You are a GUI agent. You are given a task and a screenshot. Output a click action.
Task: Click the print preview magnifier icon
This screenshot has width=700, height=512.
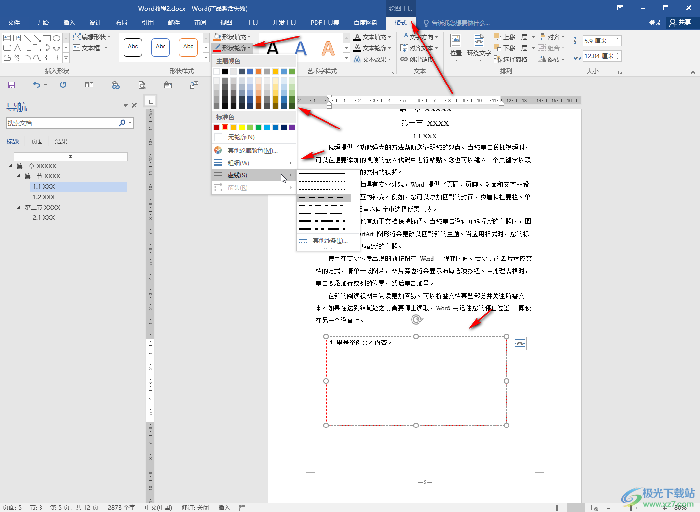click(x=142, y=85)
